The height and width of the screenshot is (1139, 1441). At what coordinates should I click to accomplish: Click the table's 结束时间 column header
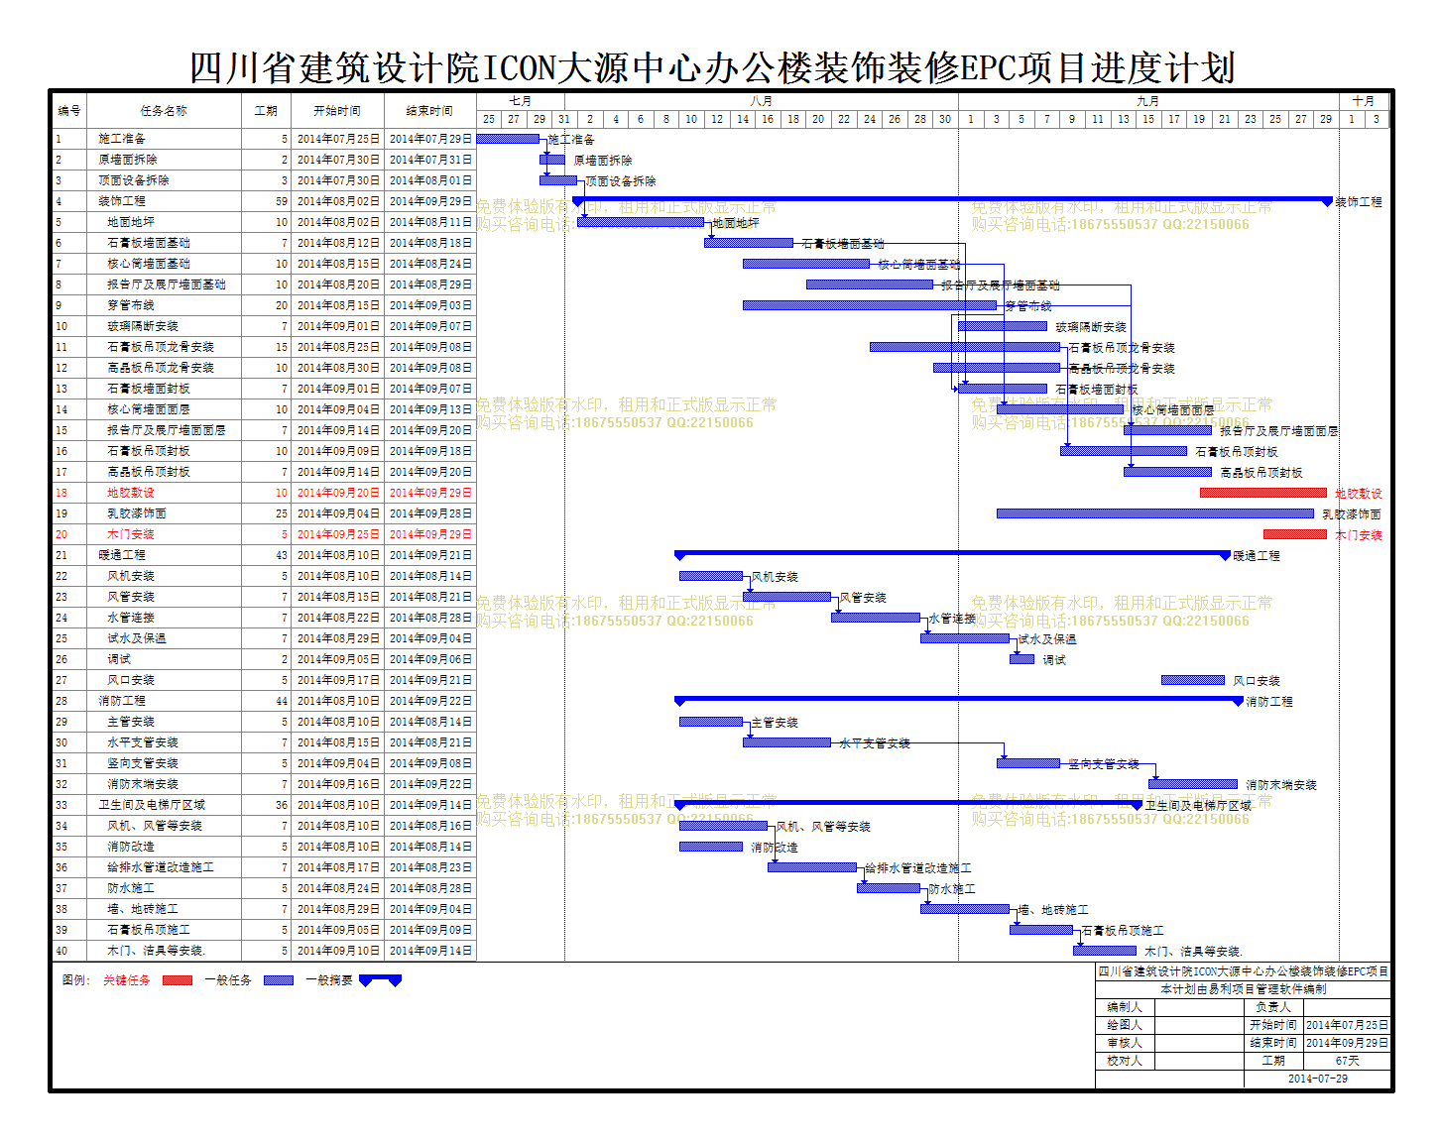[429, 111]
